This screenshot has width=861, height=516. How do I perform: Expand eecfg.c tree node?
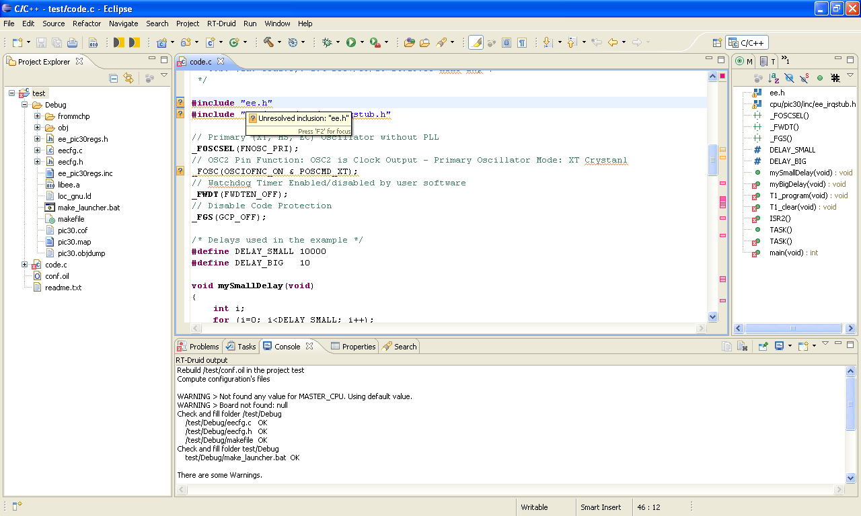38,150
